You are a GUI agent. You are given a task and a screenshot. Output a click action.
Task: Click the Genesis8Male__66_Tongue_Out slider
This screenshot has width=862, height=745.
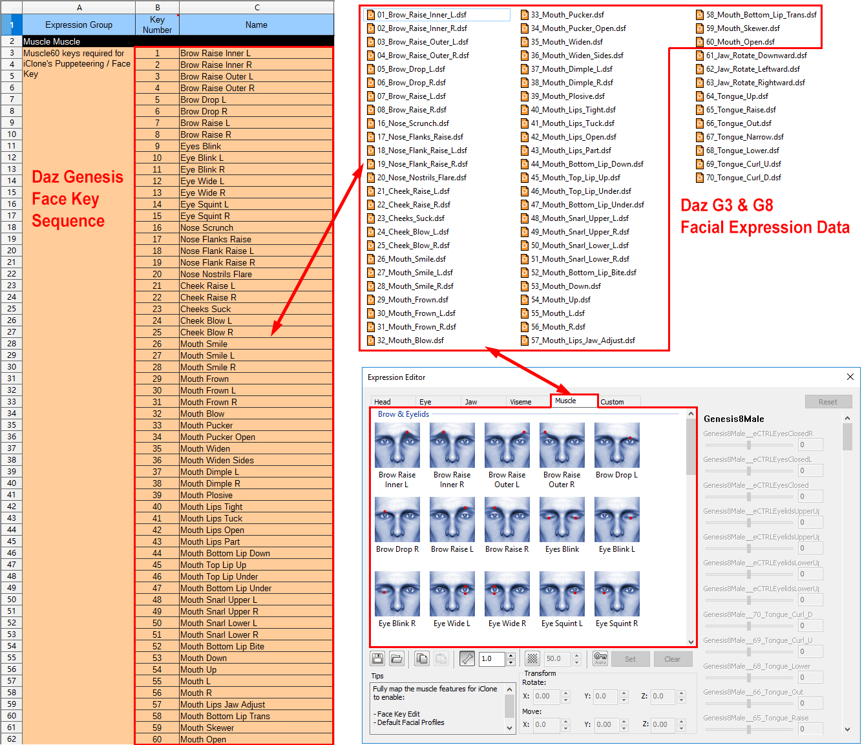coord(749,704)
